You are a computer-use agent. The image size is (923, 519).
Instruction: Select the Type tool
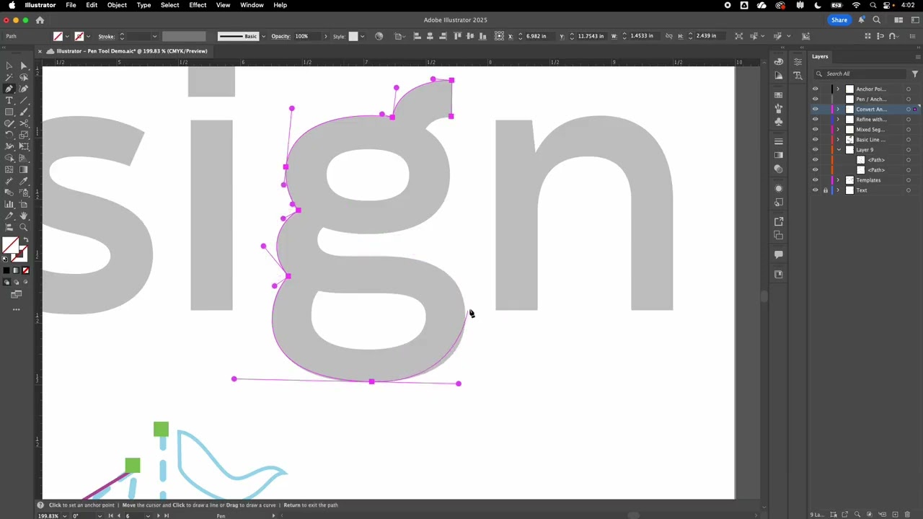pos(9,100)
